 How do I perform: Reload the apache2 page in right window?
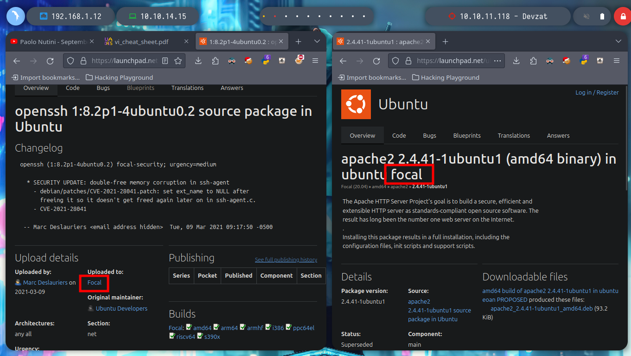[x=376, y=61]
